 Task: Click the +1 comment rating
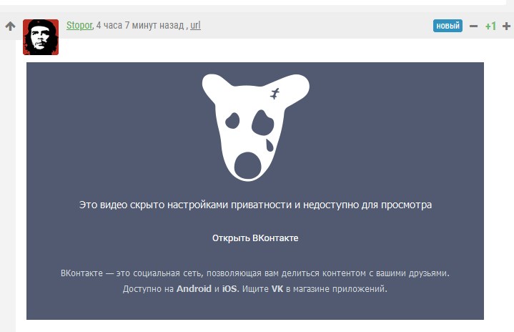point(490,26)
